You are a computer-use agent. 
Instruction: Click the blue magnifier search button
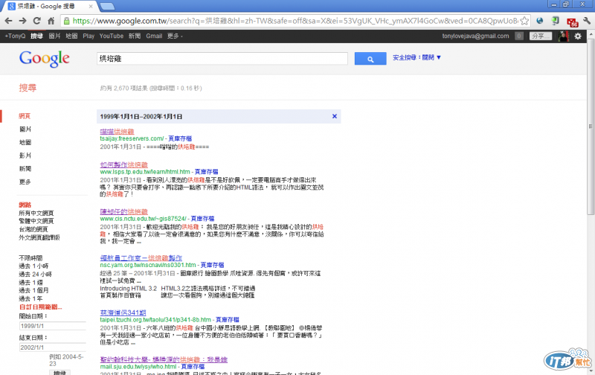coord(370,59)
